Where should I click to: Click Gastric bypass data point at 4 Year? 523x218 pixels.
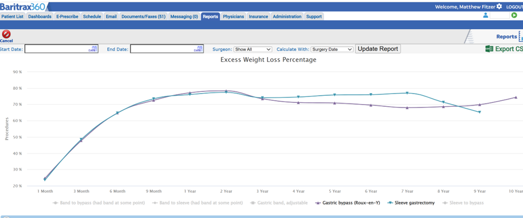click(298, 102)
